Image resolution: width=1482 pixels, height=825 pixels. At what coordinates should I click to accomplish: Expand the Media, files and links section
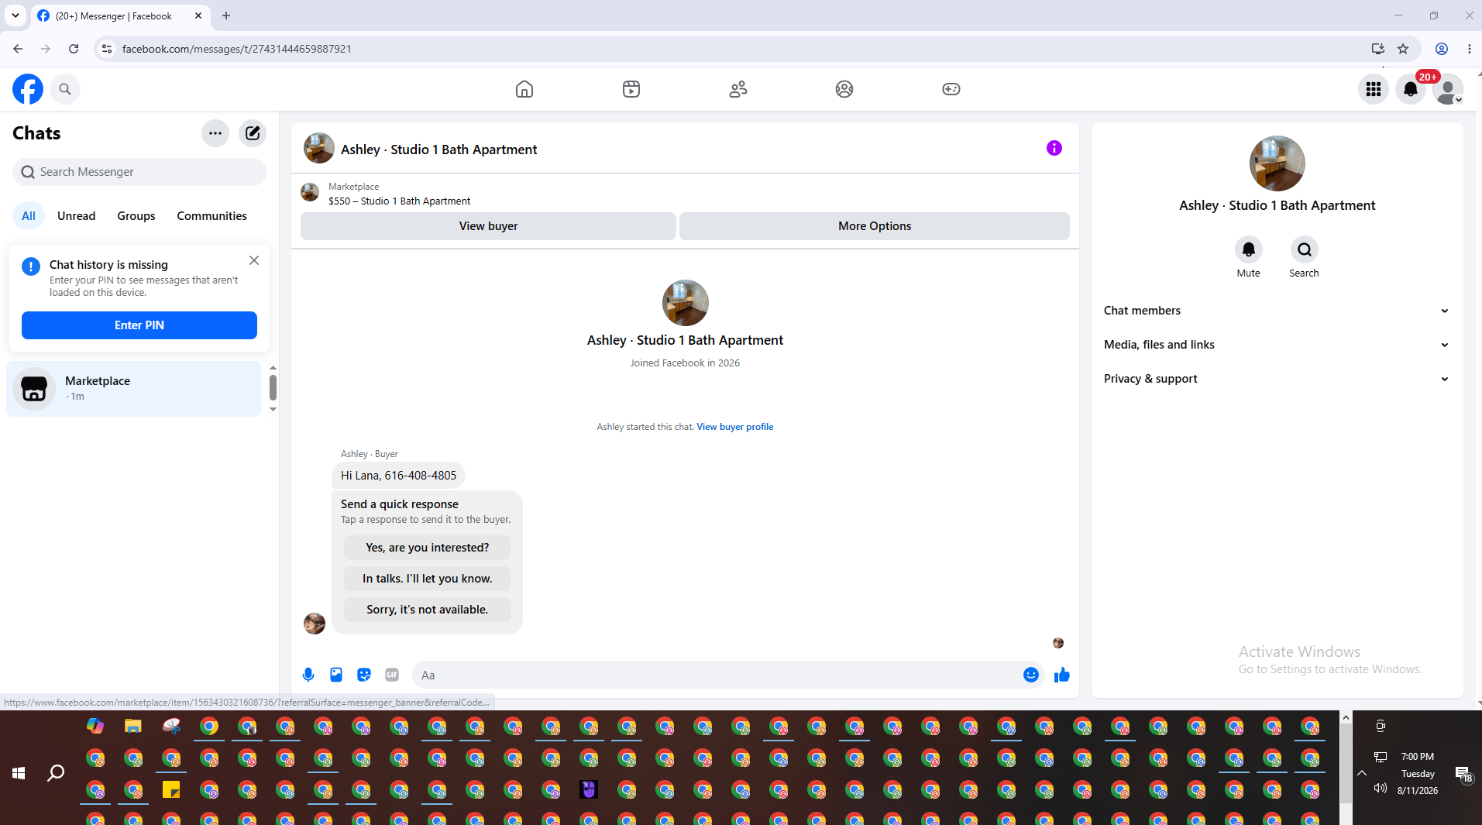click(1277, 345)
